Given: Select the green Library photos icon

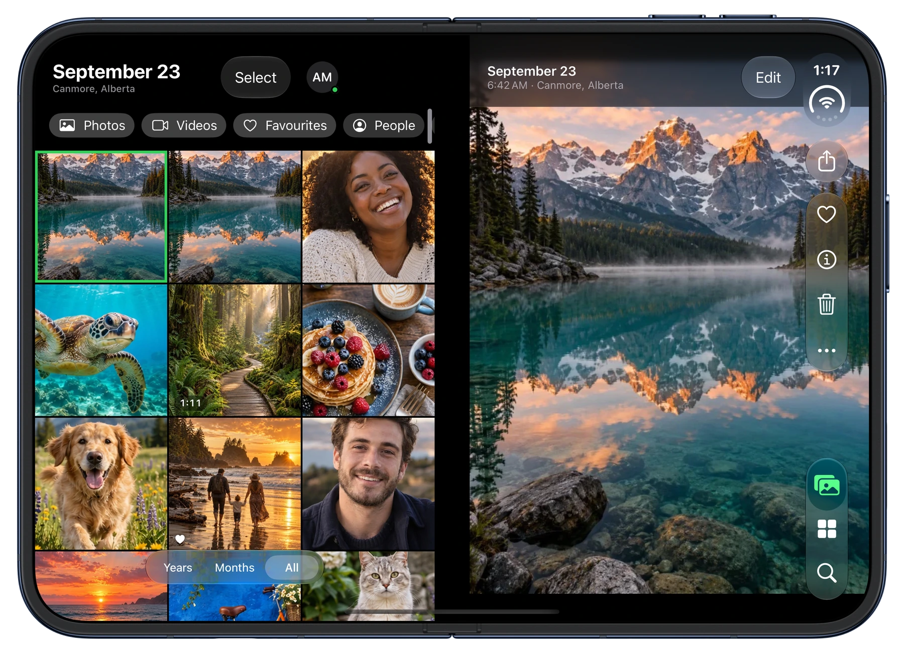Looking at the screenshot, I should point(826,485).
